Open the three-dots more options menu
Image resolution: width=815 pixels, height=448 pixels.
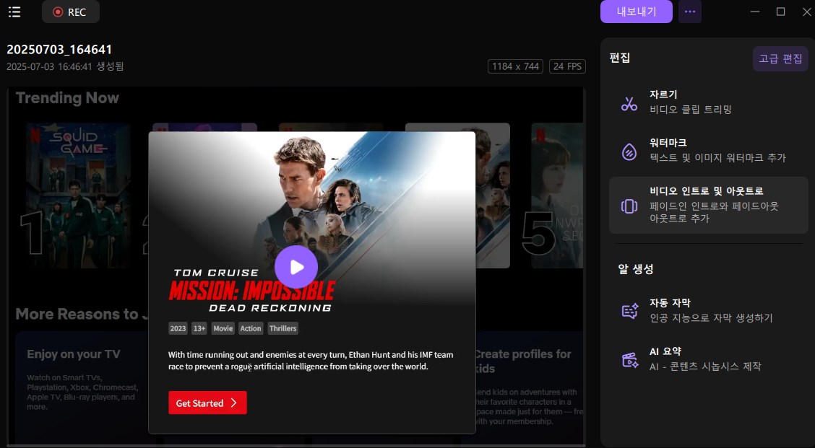690,12
